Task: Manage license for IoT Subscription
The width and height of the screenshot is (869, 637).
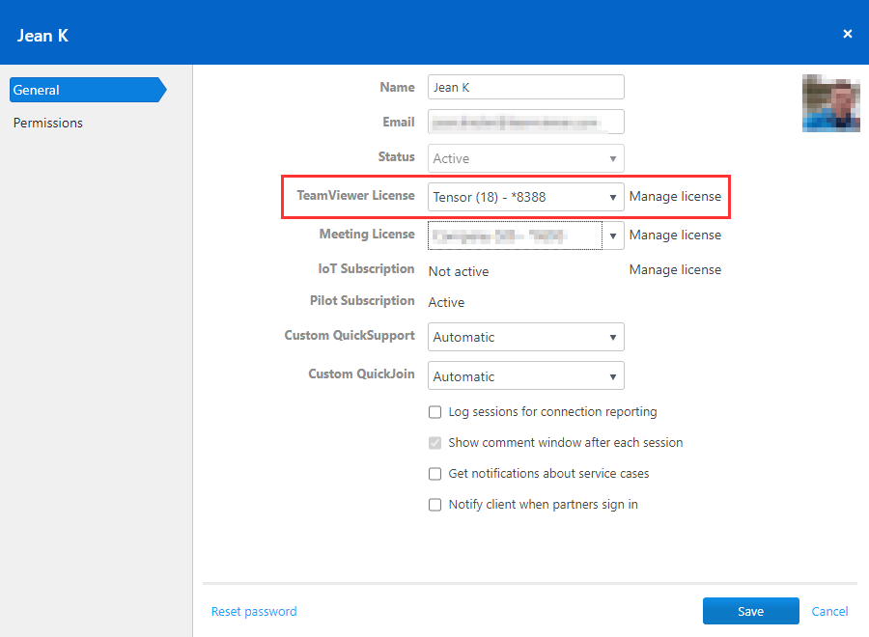Action: click(675, 269)
